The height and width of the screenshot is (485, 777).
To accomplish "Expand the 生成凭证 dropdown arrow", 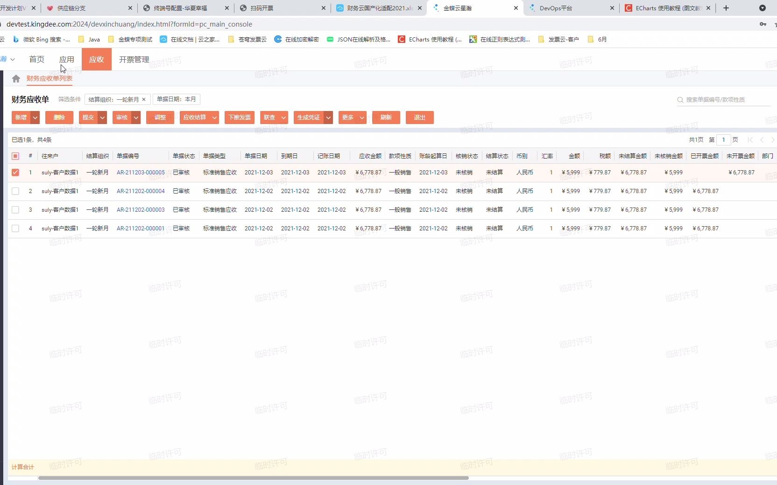I will [x=328, y=118].
